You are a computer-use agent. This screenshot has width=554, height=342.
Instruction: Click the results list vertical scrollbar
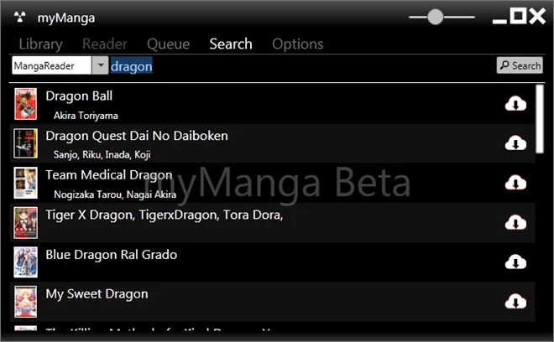pyautogui.click(x=540, y=119)
